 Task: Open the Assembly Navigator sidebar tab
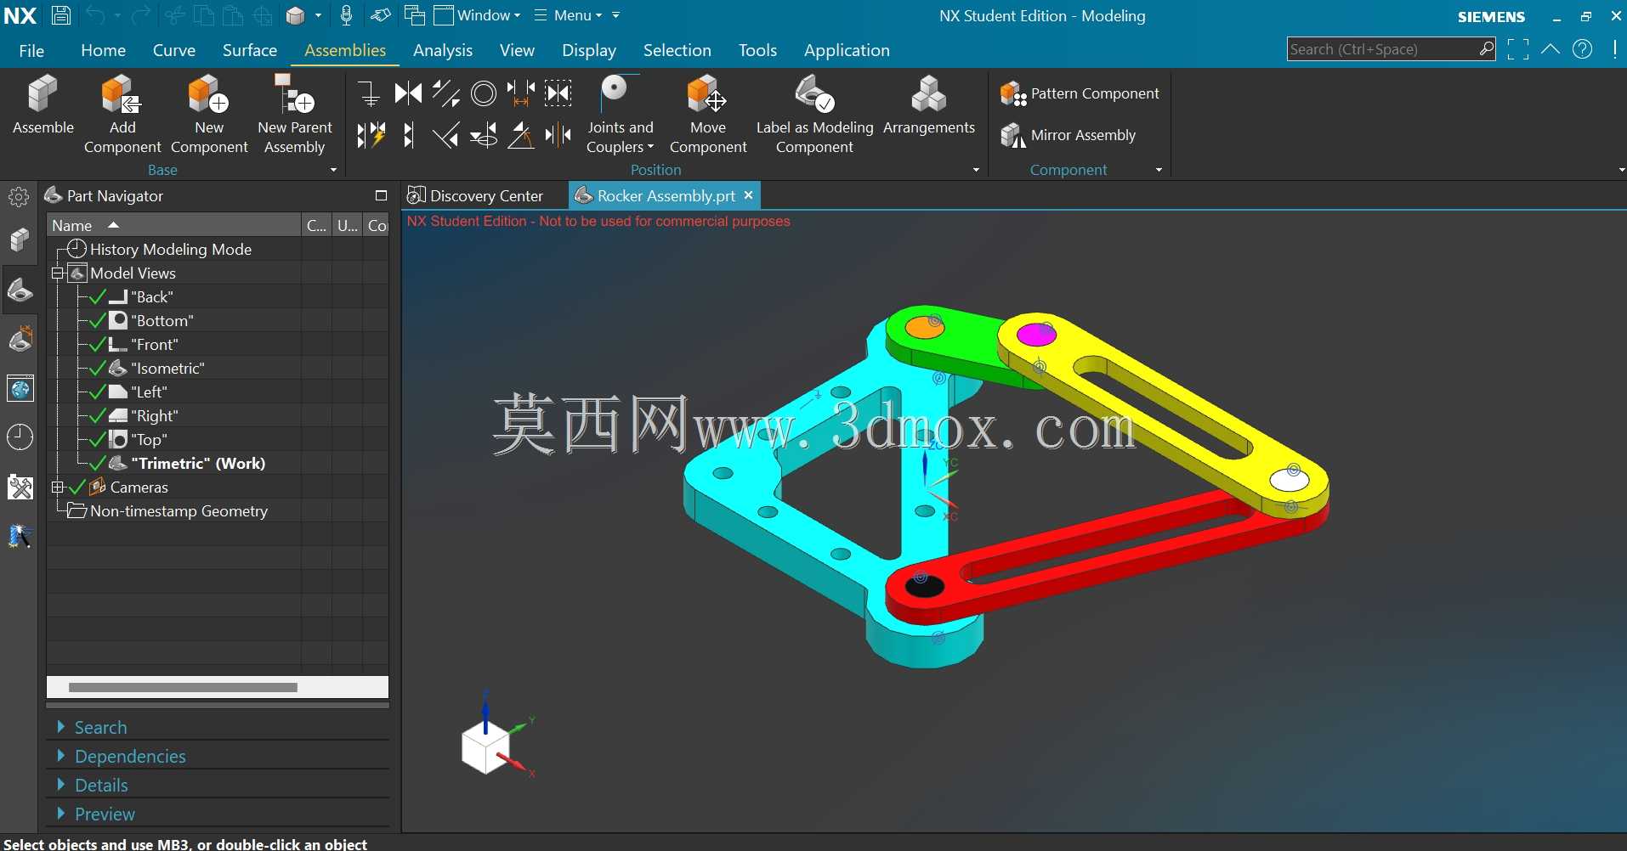[20, 240]
